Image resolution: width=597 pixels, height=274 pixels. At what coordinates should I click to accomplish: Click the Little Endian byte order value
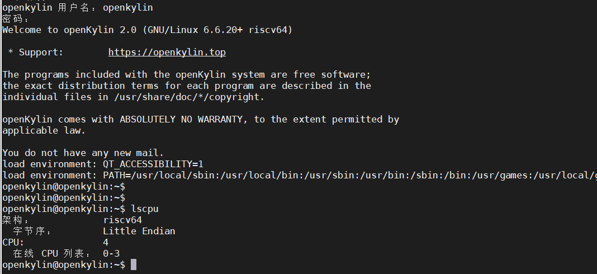click(139, 231)
